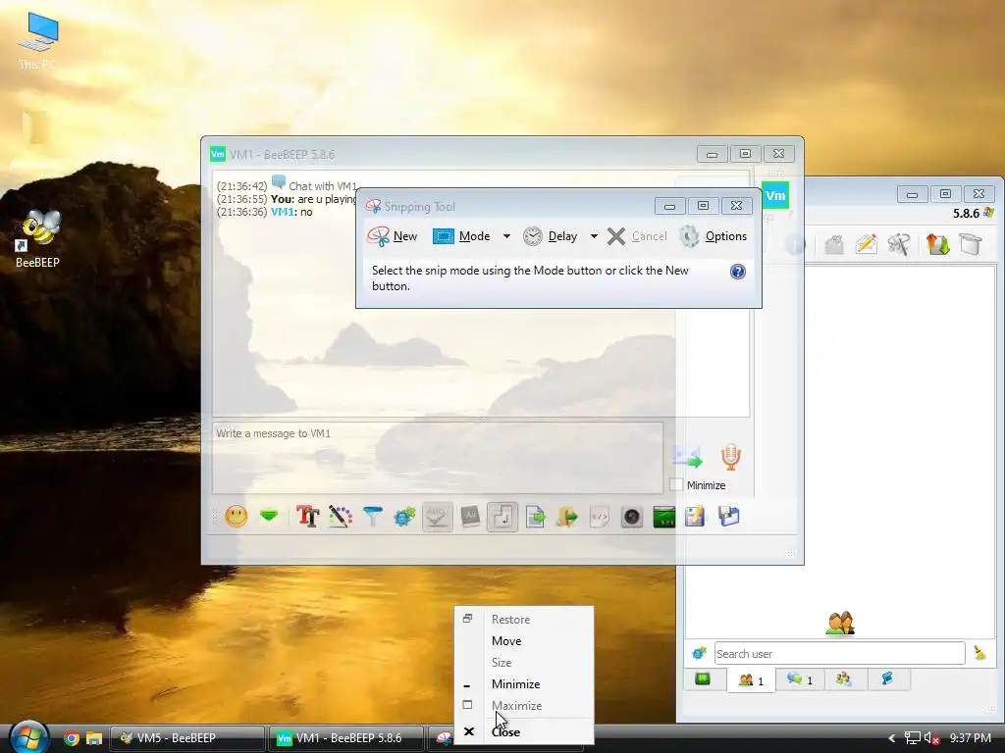Click Restore in the context menu
This screenshot has height=753, width=1005.
pos(524,620)
